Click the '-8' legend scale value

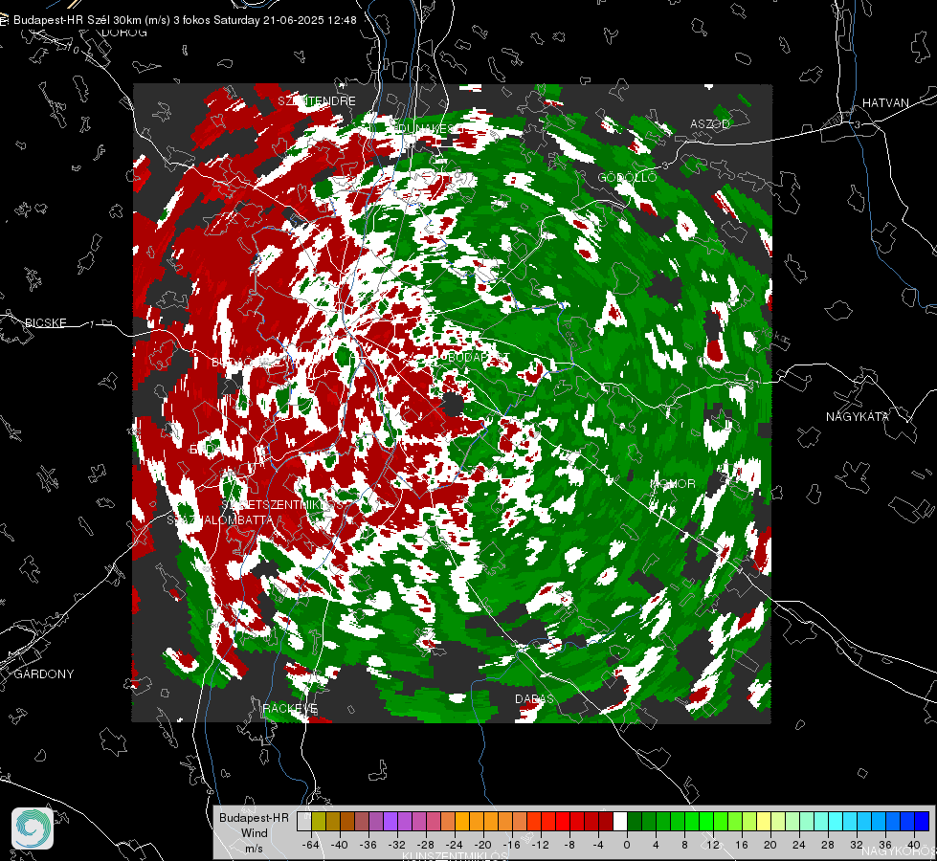click(x=569, y=845)
